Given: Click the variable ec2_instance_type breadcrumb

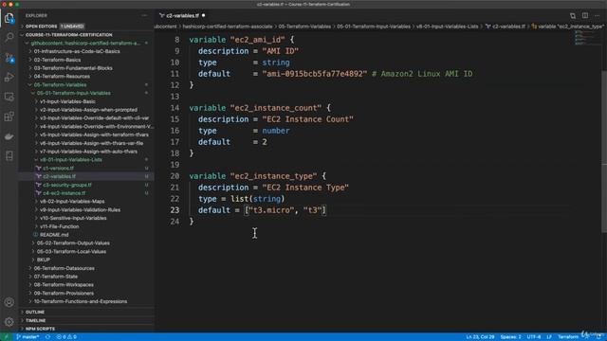Looking at the screenshot, I should coord(568,27).
